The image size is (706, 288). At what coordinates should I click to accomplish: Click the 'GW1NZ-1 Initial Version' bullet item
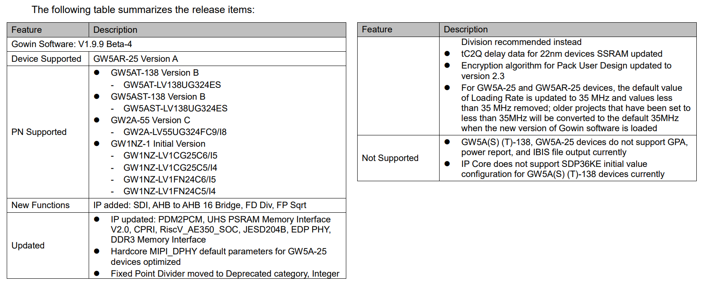point(158,144)
